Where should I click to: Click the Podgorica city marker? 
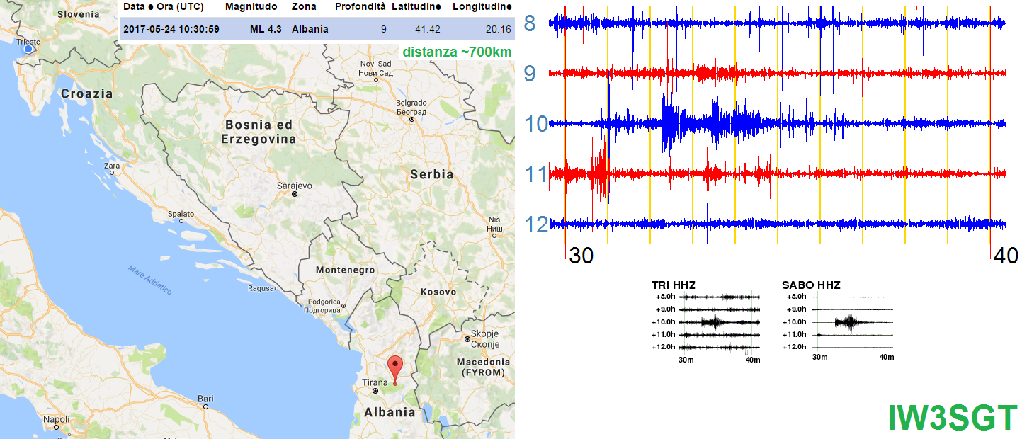[x=341, y=305]
